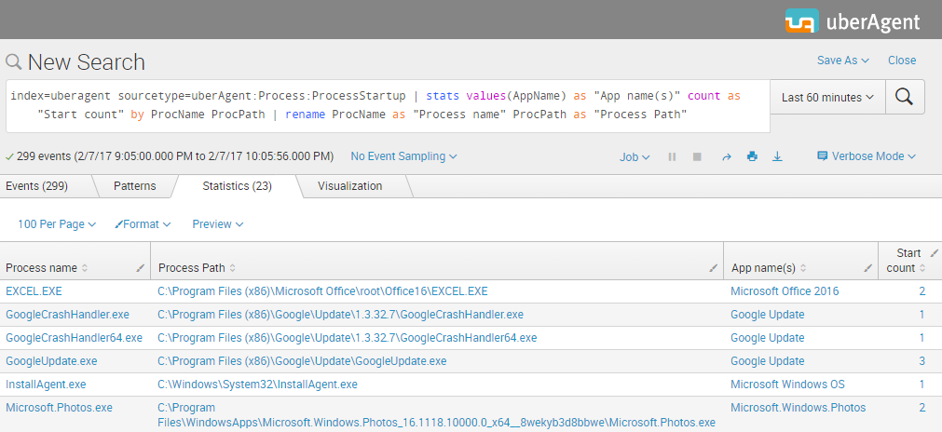Export results with download icon
The width and height of the screenshot is (942, 432).
(x=777, y=156)
